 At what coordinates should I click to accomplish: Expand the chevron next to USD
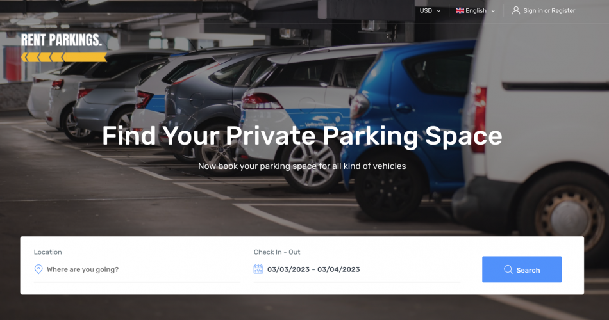point(438,11)
